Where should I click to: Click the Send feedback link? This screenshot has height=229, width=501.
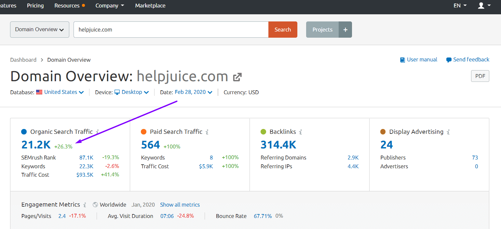click(x=471, y=60)
